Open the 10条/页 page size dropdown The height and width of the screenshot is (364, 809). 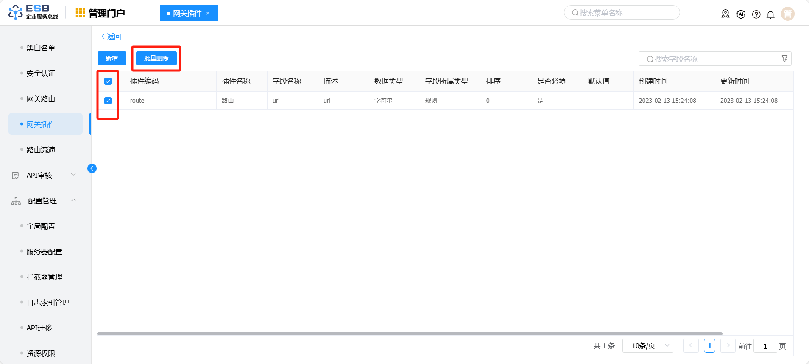tap(647, 346)
